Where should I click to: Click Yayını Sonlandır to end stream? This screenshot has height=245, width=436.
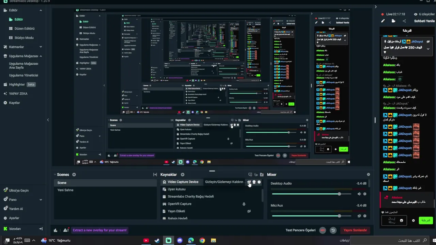click(x=355, y=230)
